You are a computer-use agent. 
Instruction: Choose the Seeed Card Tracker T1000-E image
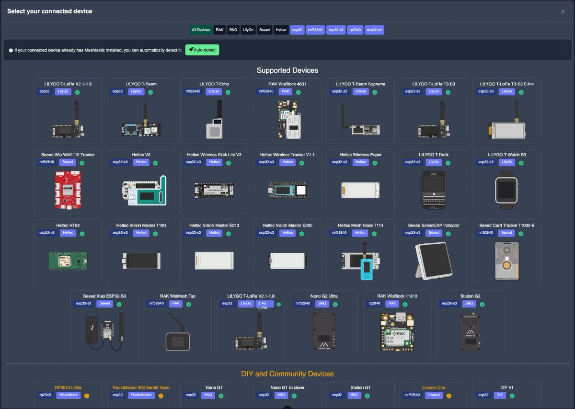point(506,261)
